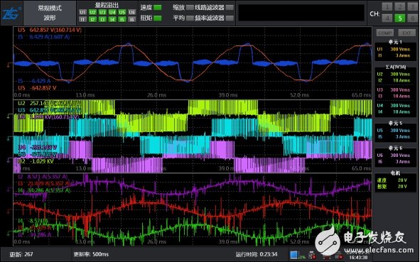Open the 常规模式 波形 mode panel
The height and width of the screenshot is (262, 420).
pos(50,13)
